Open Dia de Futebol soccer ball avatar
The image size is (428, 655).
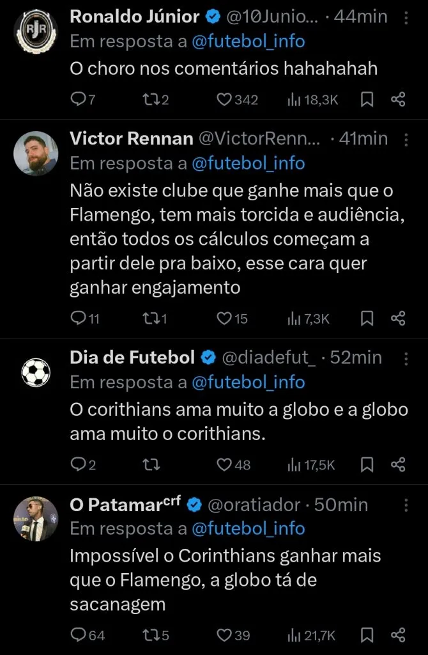tap(36, 372)
